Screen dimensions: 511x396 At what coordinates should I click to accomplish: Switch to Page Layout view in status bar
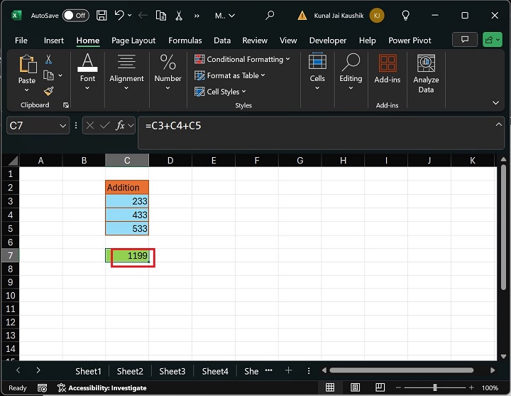point(356,387)
